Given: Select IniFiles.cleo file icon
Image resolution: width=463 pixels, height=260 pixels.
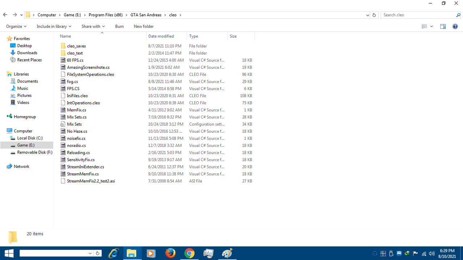Looking at the screenshot, I should click(63, 96).
